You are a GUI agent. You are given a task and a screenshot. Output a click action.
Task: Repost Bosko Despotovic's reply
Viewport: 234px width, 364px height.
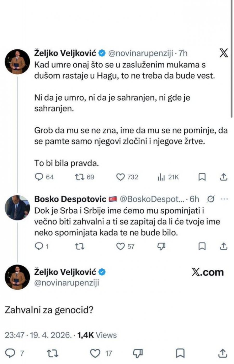click(79, 246)
